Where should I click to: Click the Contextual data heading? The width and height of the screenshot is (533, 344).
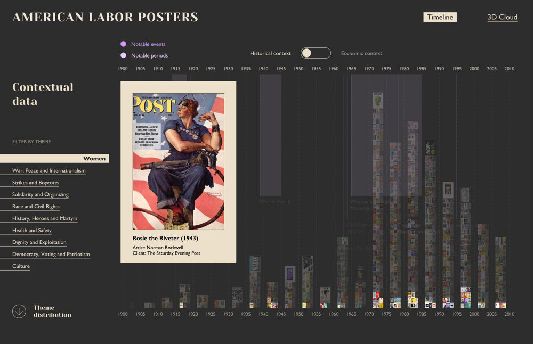tap(43, 94)
